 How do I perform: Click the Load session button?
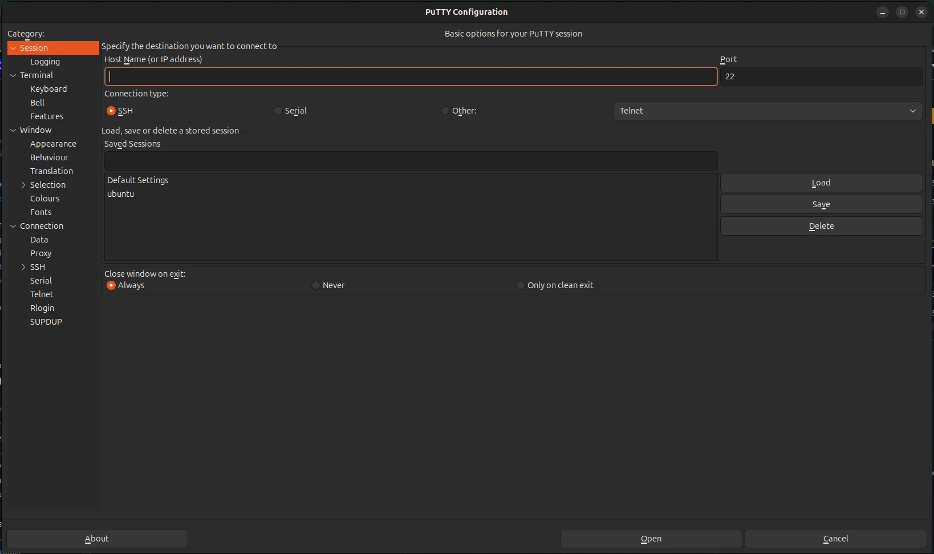point(821,183)
